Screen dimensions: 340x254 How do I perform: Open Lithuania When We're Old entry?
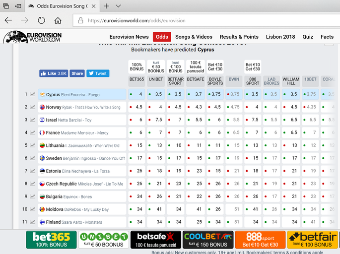coord(82,145)
